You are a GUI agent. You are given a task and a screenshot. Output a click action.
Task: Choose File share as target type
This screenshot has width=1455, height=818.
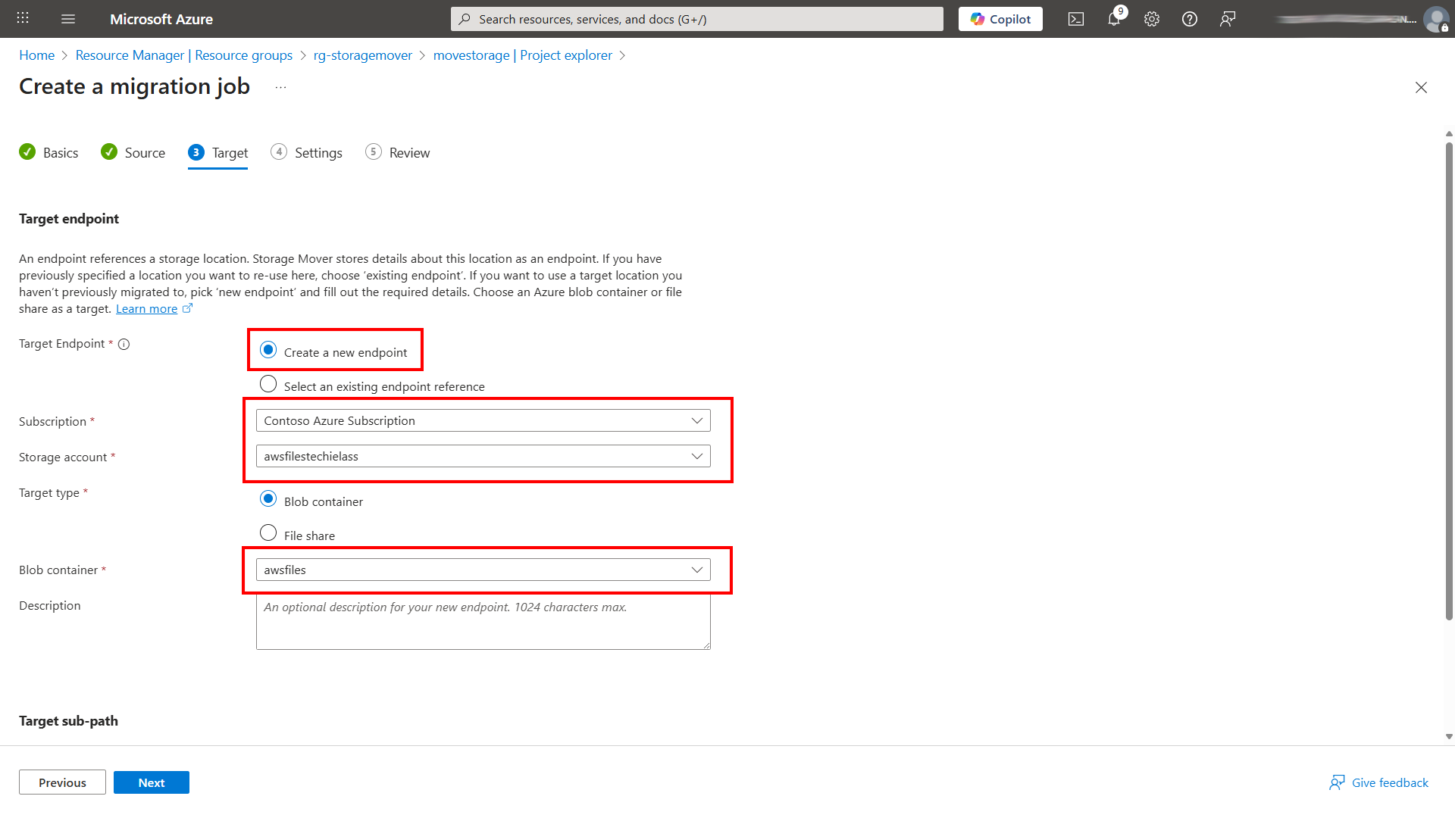[x=268, y=532]
